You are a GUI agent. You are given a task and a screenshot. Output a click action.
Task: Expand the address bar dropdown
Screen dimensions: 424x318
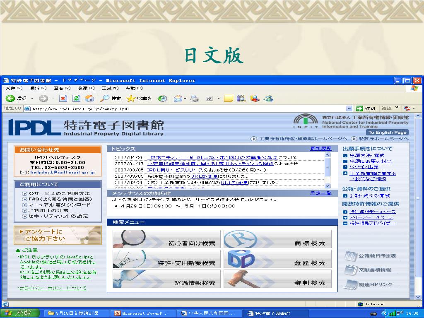click(349, 109)
